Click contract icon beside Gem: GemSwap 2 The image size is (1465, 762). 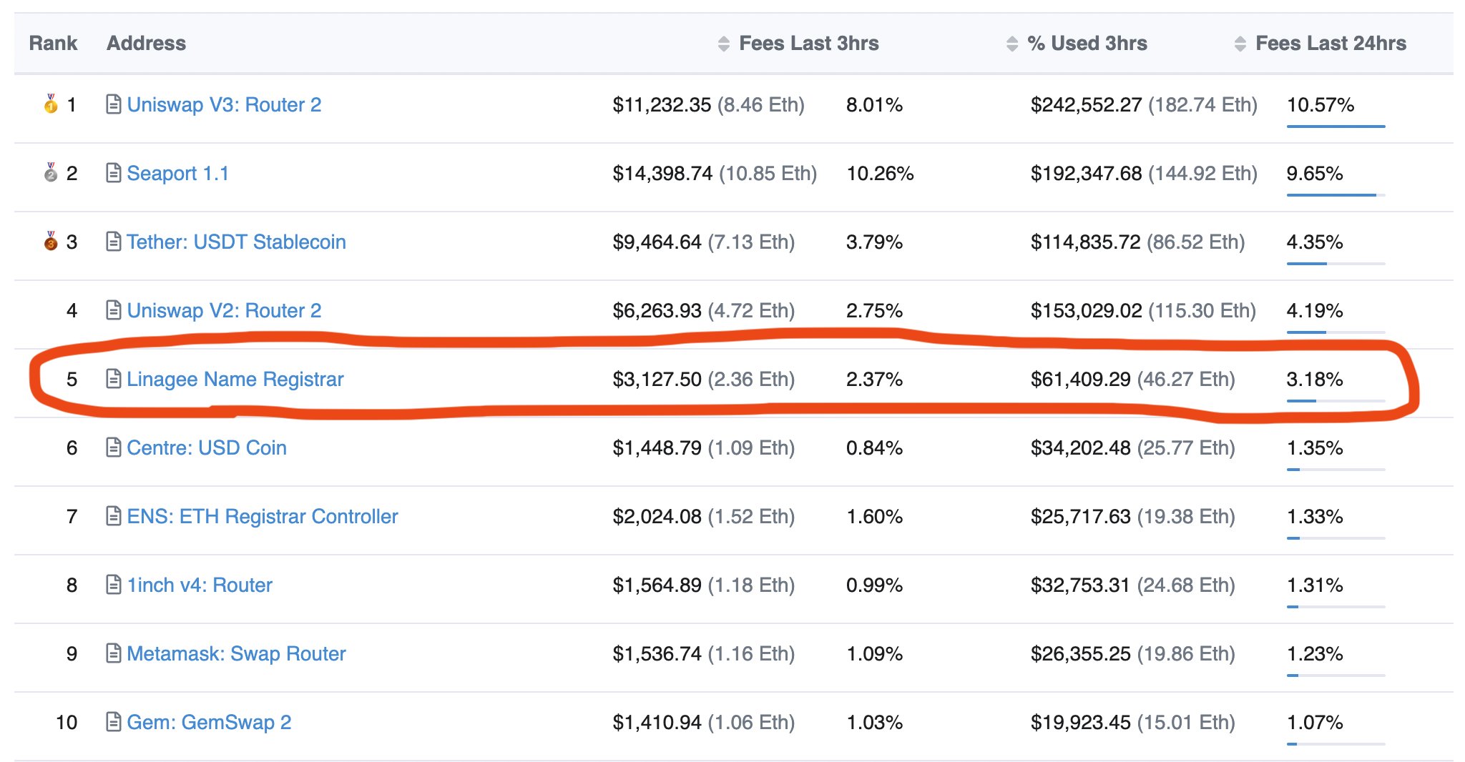tap(113, 722)
